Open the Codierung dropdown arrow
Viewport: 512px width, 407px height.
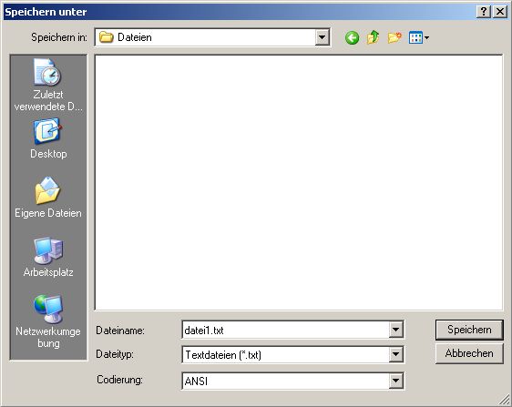(x=395, y=381)
